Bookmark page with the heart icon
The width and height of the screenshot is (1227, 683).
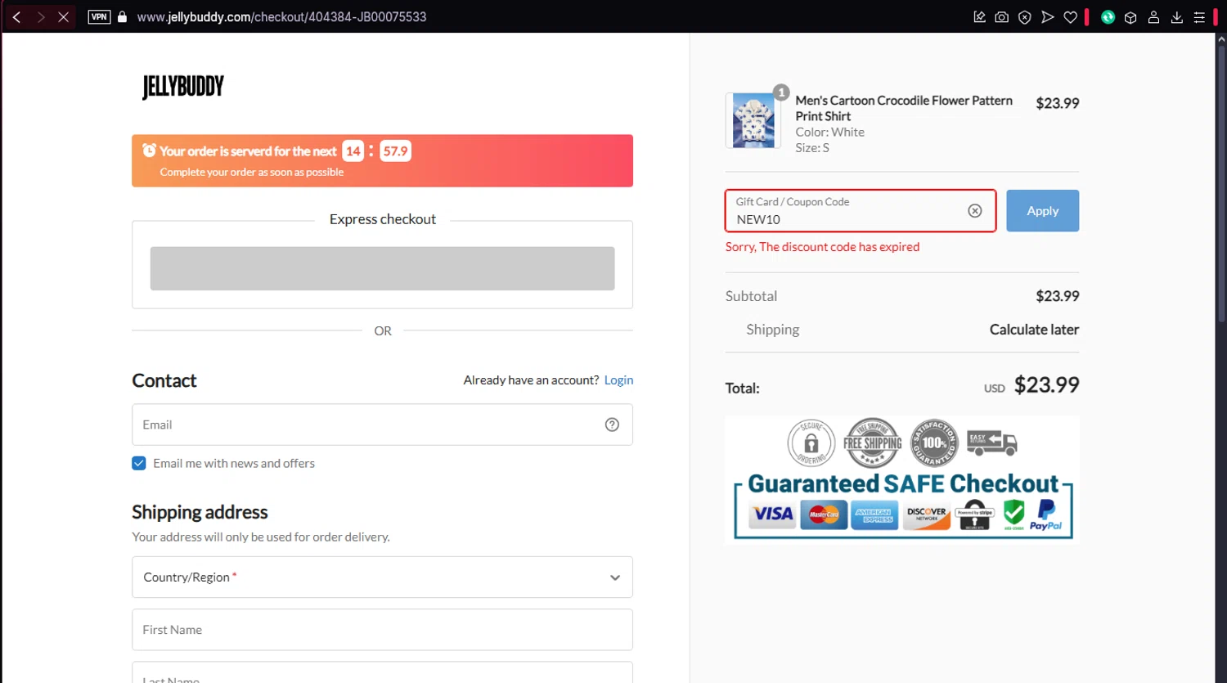1071,17
